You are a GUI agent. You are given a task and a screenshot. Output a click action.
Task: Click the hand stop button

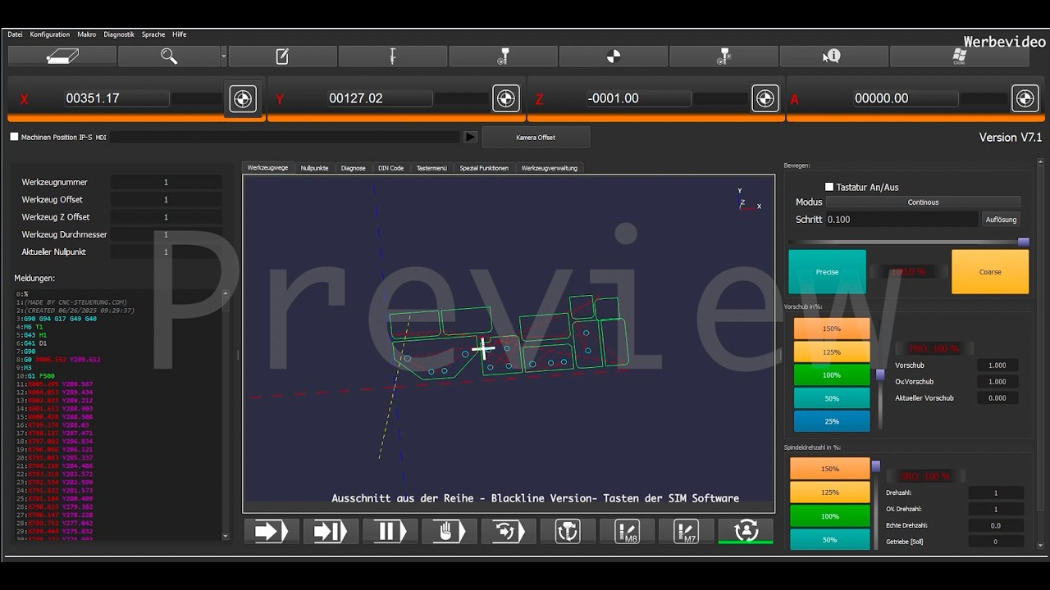click(x=449, y=531)
